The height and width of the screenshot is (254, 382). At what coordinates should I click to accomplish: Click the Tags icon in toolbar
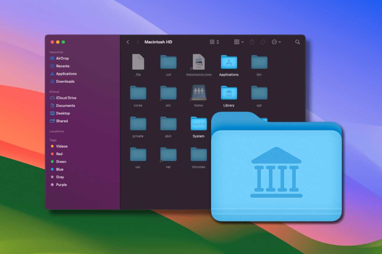click(x=263, y=42)
